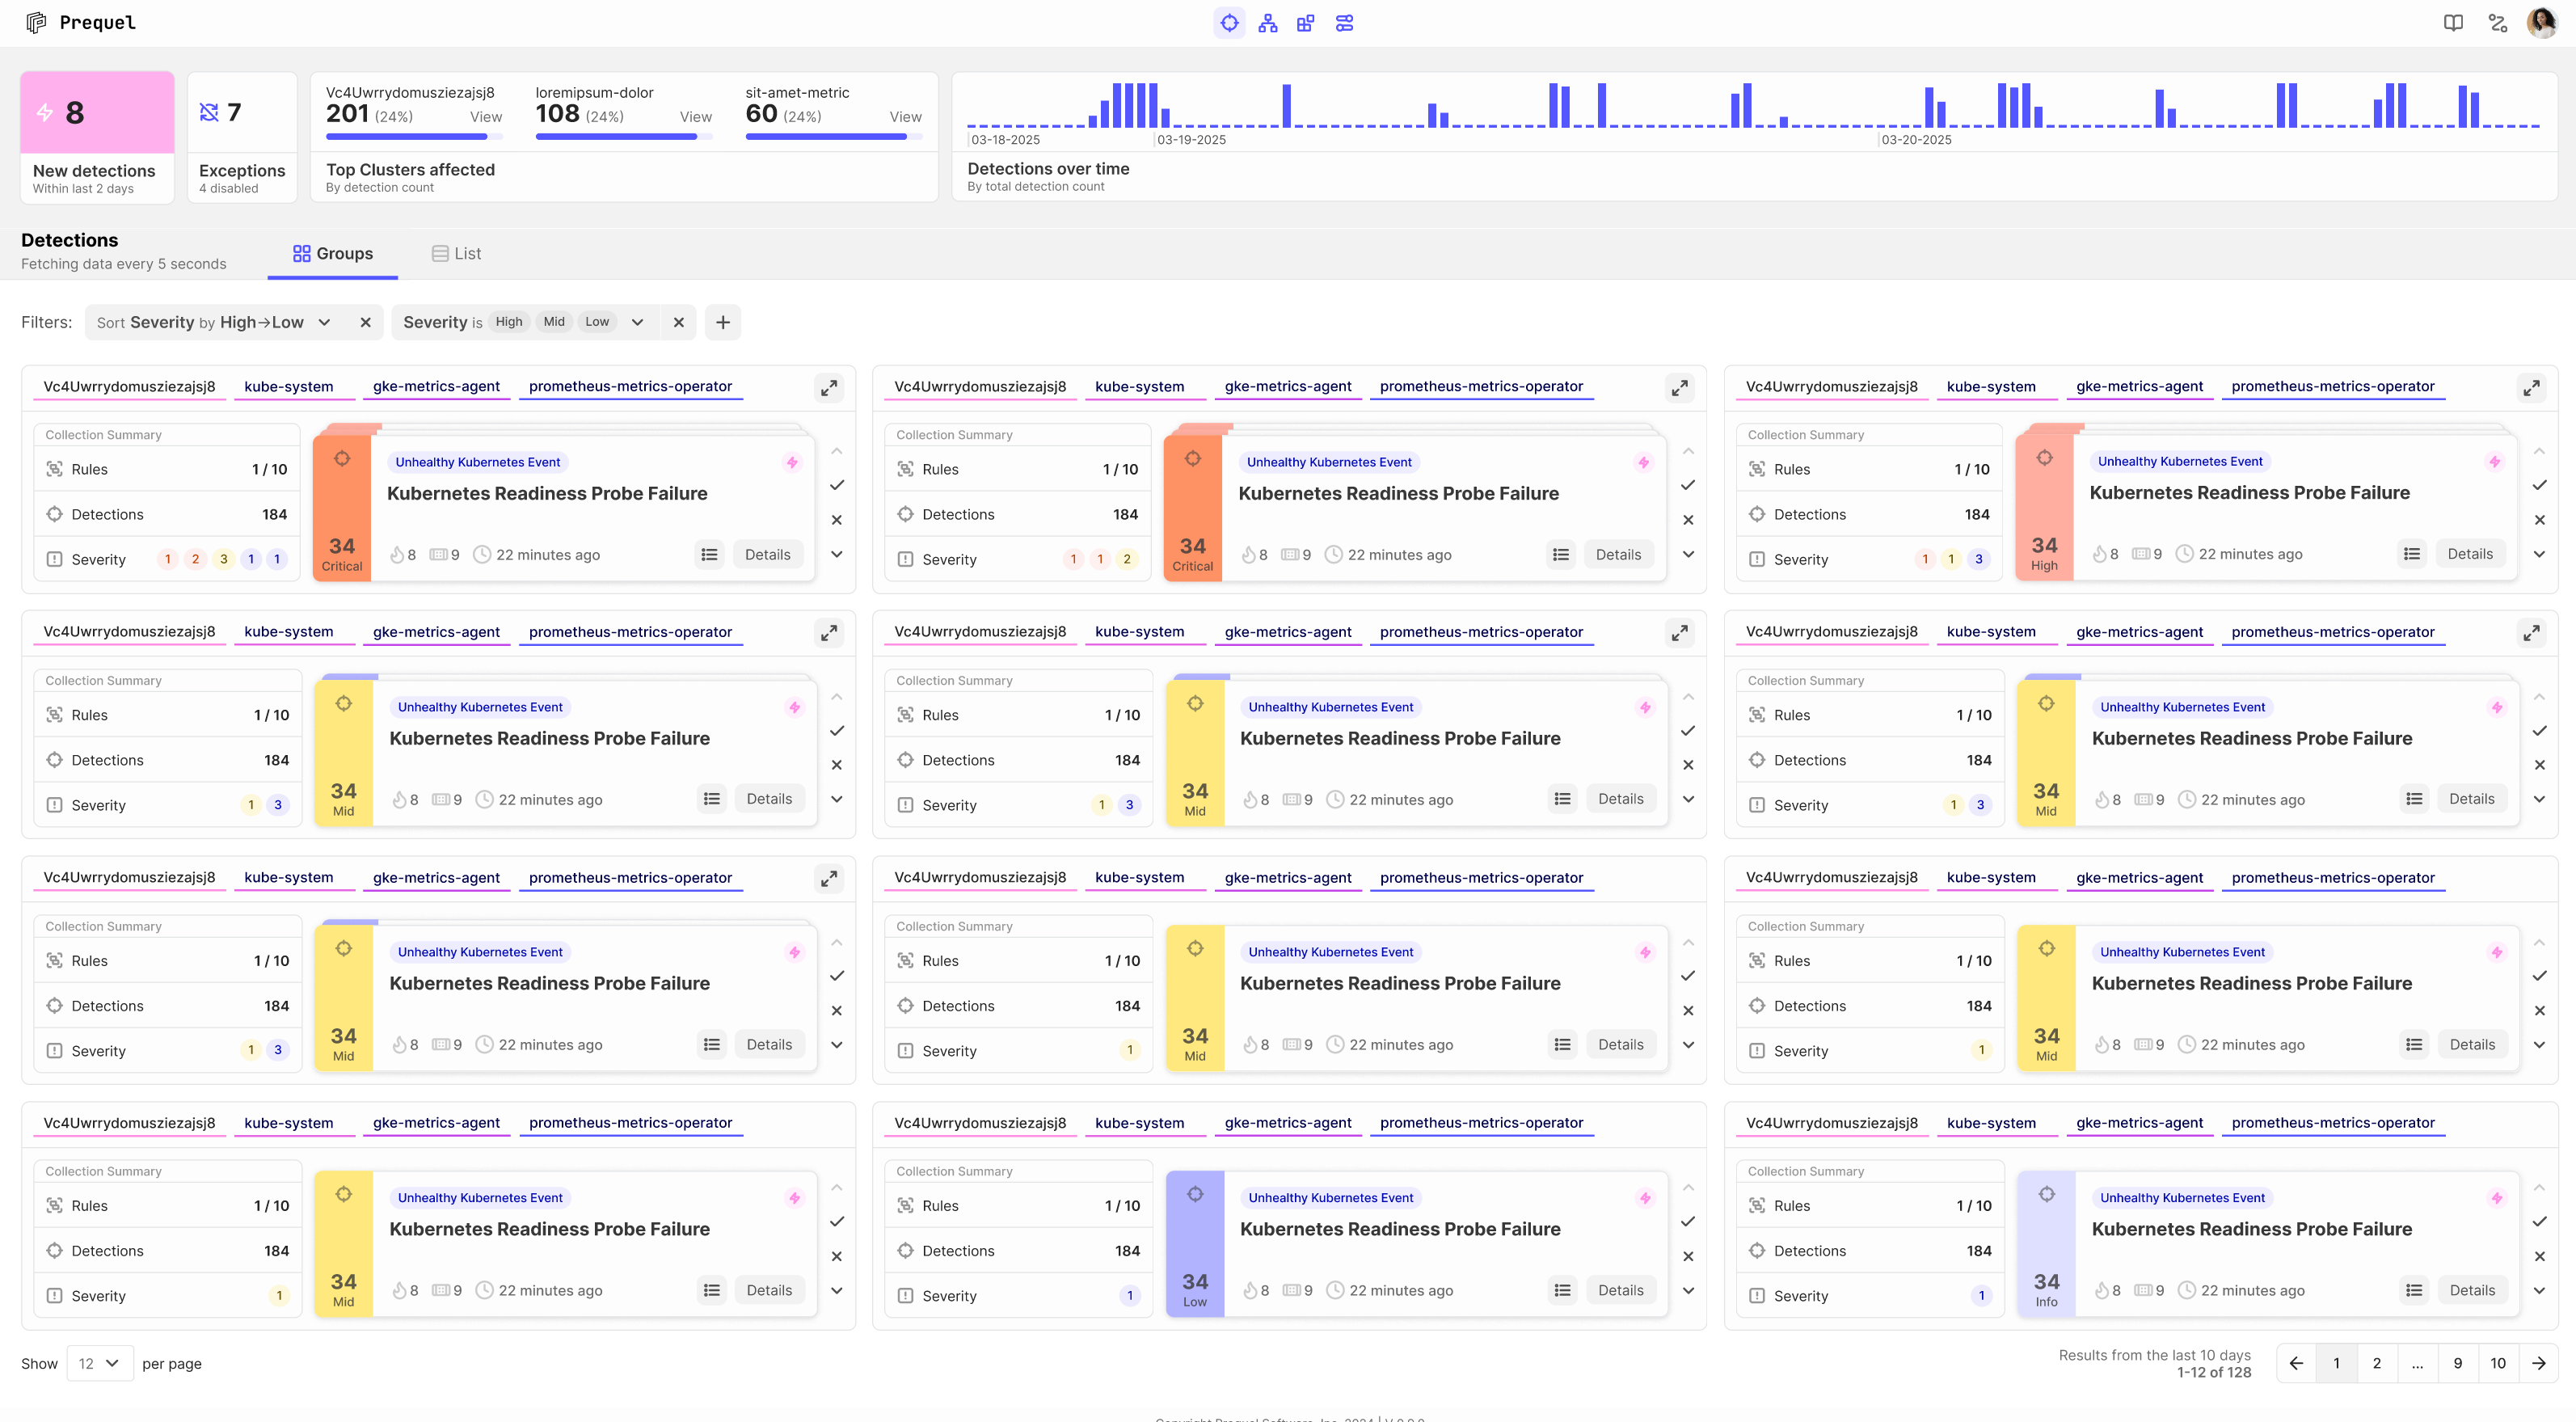Dismiss first Critical detection with X icon
The image size is (2576, 1422).
point(837,520)
